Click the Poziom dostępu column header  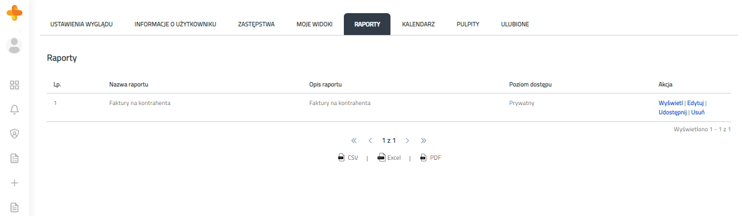(x=530, y=85)
